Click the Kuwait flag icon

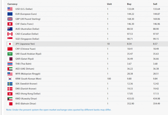[10, 98]
